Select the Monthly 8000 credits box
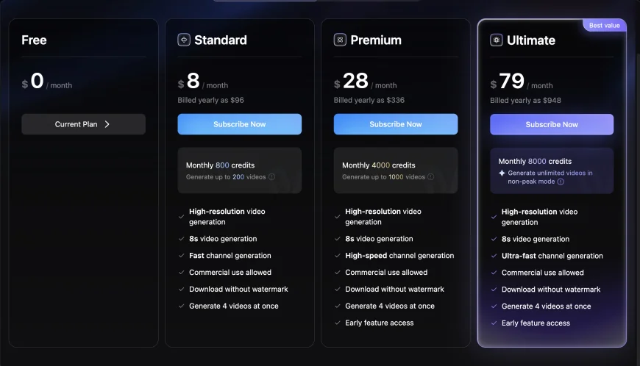The width and height of the screenshot is (640, 366). (x=552, y=171)
